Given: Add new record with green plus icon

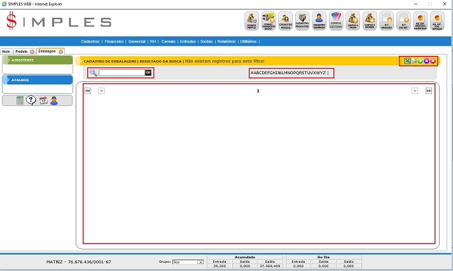Looking at the screenshot, I should [420, 61].
